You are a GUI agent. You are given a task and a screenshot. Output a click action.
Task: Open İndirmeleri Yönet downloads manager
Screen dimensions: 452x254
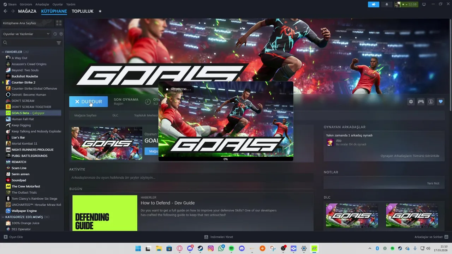tap(219, 237)
